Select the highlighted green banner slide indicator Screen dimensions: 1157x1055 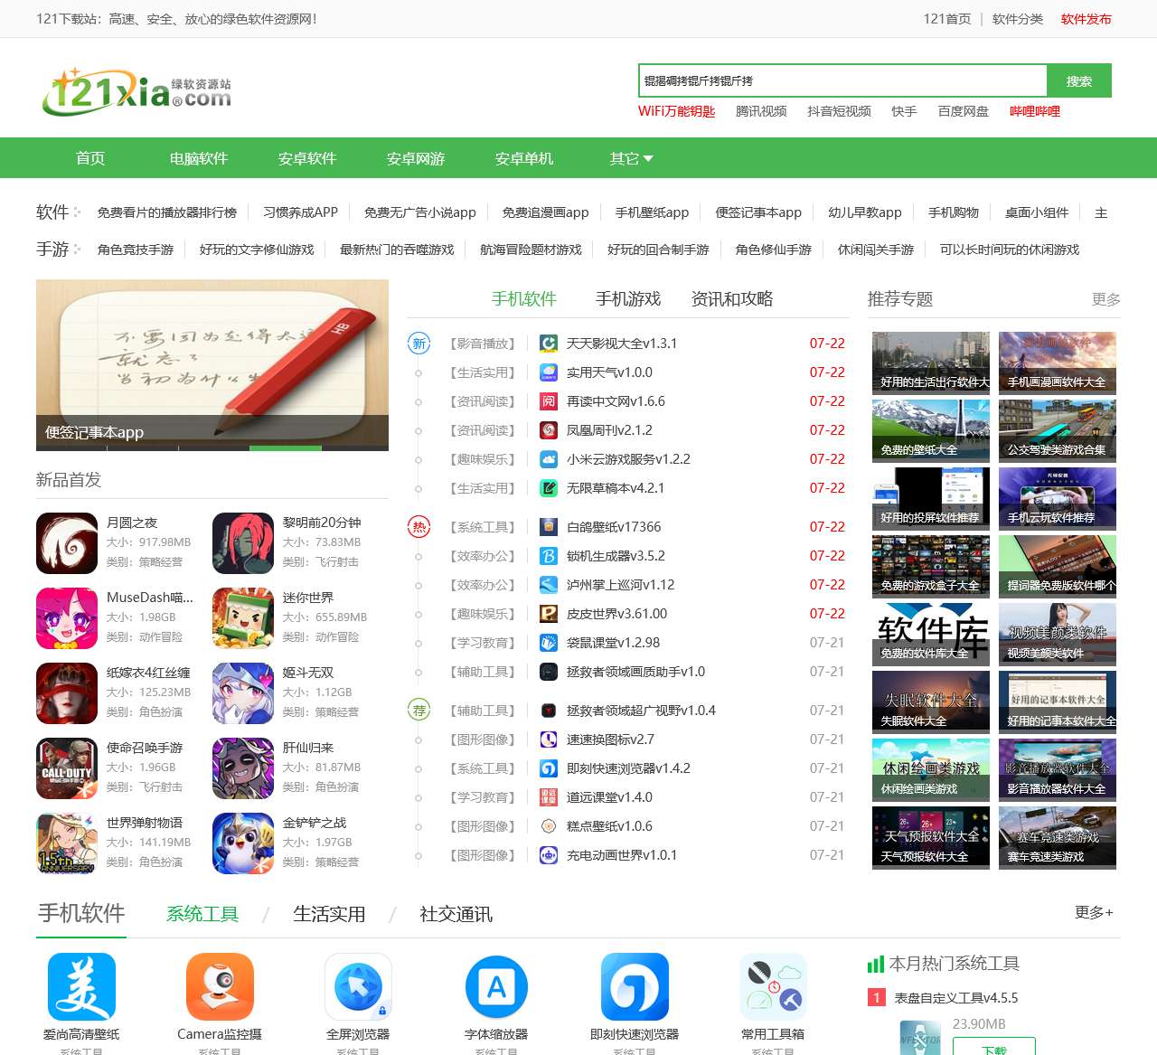tap(284, 448)
